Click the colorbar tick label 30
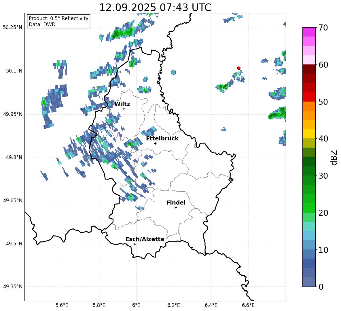This screenshot has width=341, height=311. [x=323, y=176]
